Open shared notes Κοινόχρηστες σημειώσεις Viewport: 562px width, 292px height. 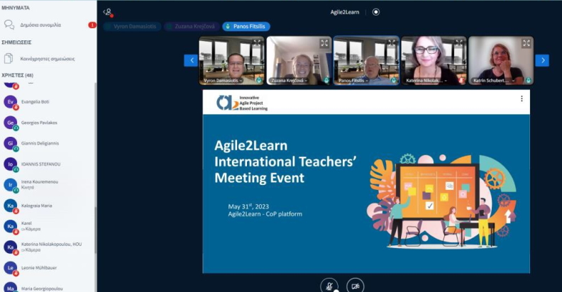[x=48, y=59]
